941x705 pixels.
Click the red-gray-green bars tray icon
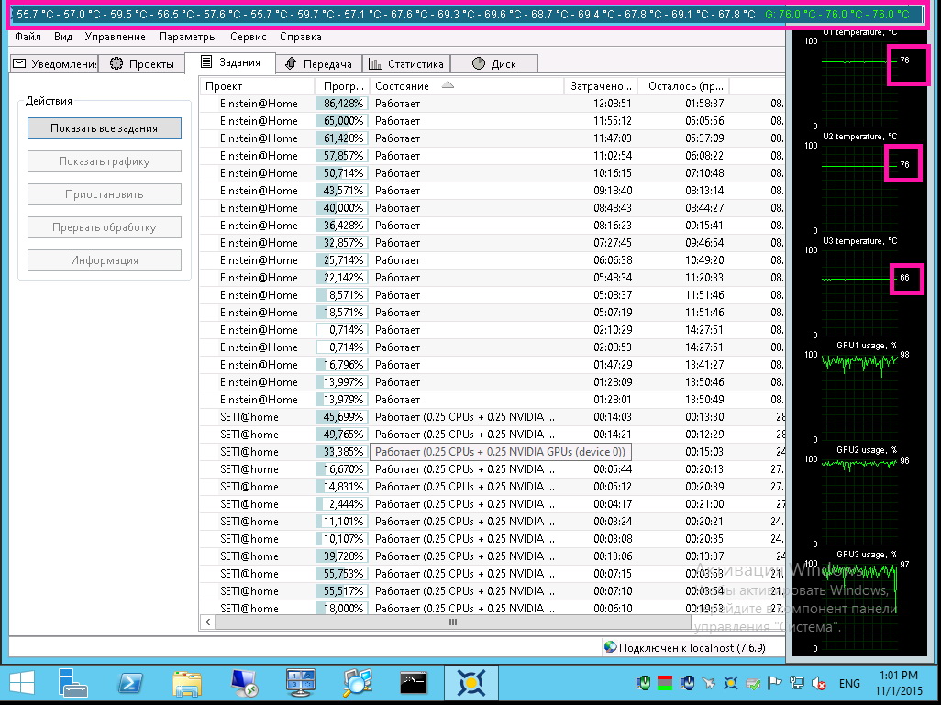pos(665,683)
